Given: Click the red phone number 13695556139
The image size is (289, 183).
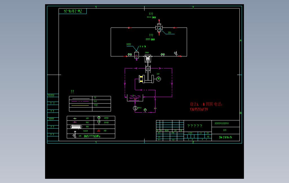Looking at the screenshot, I should [x=199, y=109].
